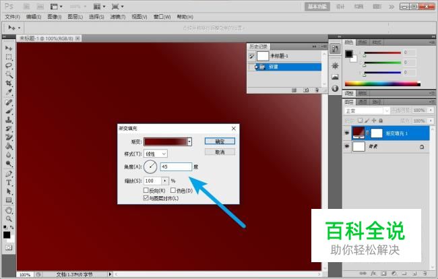
Task: Select the Clone Stamp tool
Action: 9,120
